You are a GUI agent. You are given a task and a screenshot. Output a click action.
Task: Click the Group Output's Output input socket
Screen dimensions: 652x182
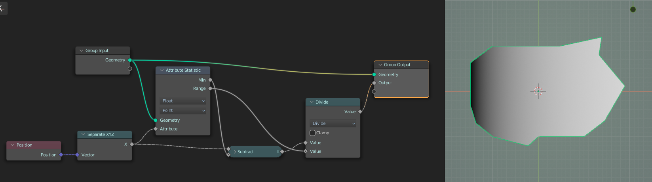tap(374, 83)
